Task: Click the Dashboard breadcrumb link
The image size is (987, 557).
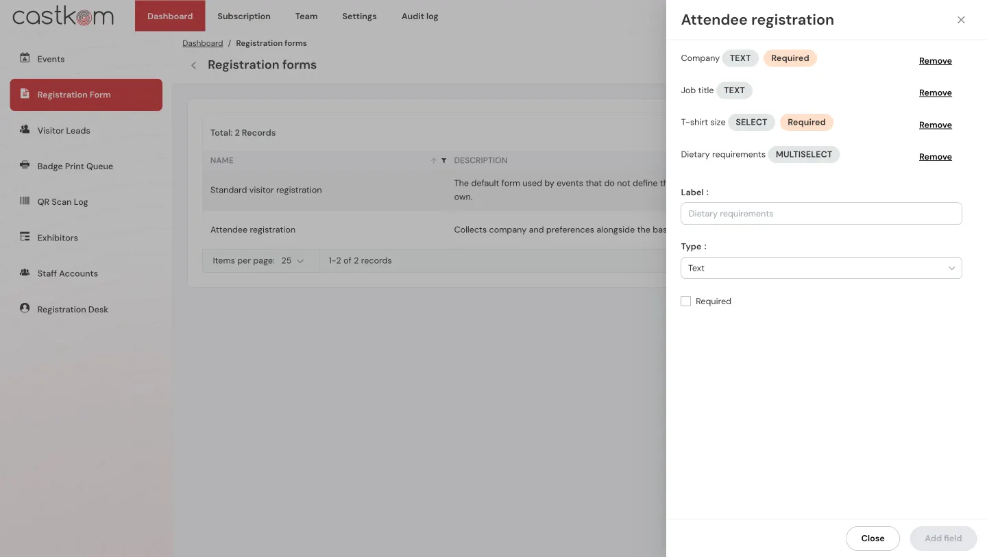Action: point(203,43)
